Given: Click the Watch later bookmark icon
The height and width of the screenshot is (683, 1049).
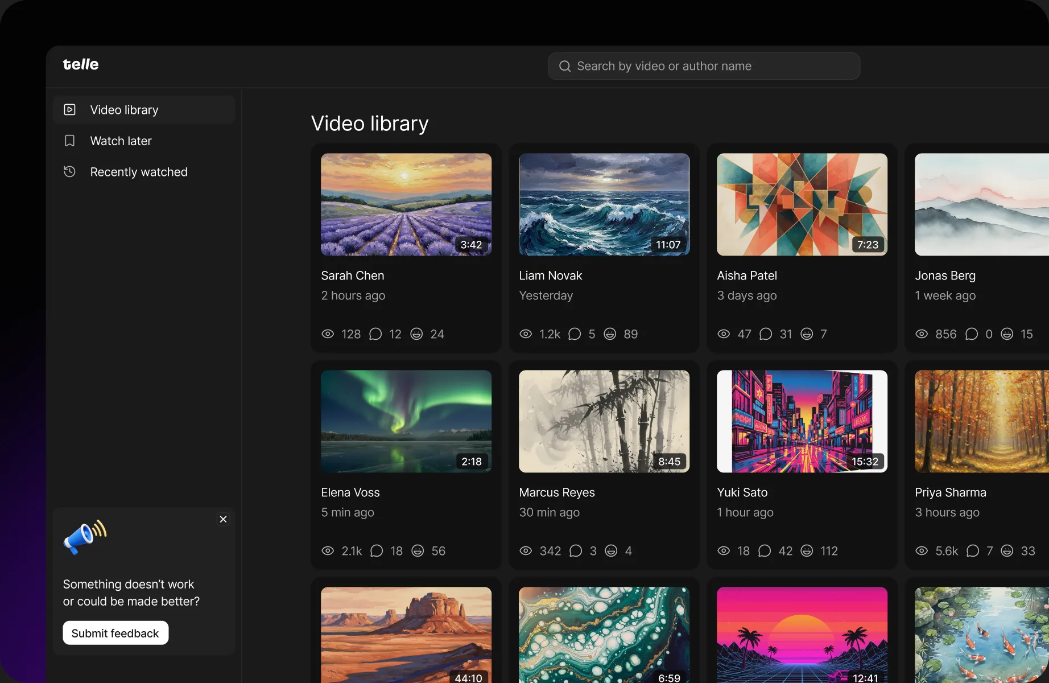Looking at the screenshot, I should (69, 141).
